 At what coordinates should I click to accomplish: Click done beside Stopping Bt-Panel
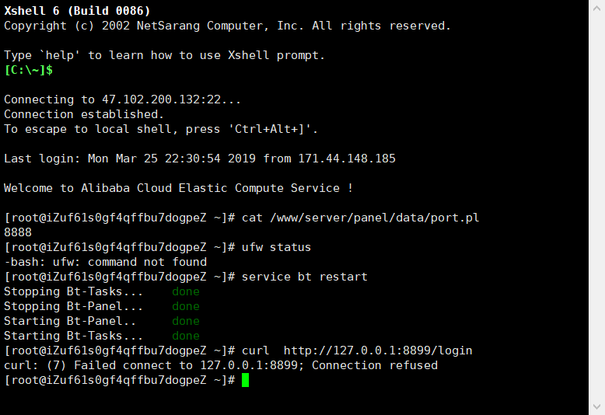pyautogui.click(x=186, y=306)
